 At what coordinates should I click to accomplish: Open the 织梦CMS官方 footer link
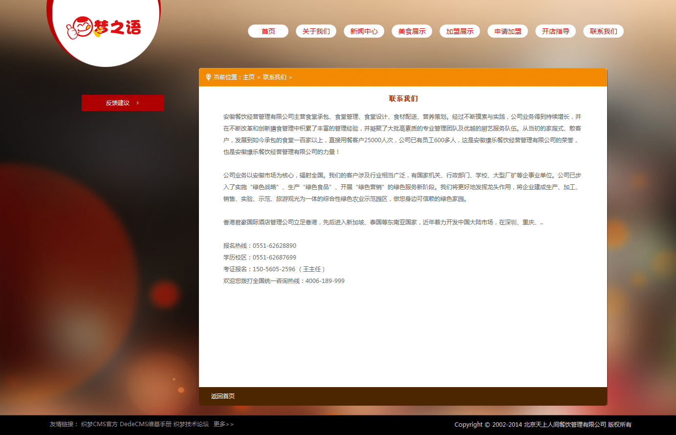pyautogui.click(x=99, y=424)
